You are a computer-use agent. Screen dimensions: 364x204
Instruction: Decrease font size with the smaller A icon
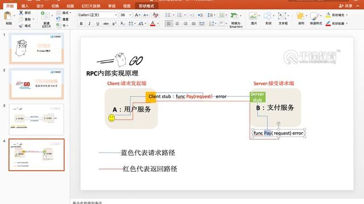(x=146, y=15)
